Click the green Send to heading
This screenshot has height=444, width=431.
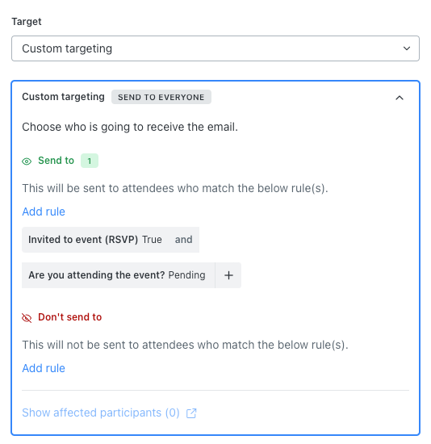pos(56,161)
